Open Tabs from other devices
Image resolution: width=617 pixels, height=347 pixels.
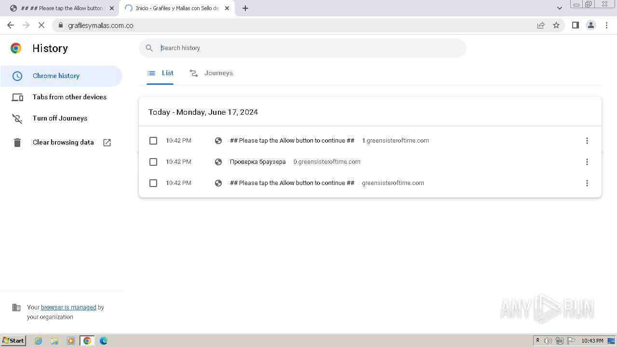[x=69, y=97]
